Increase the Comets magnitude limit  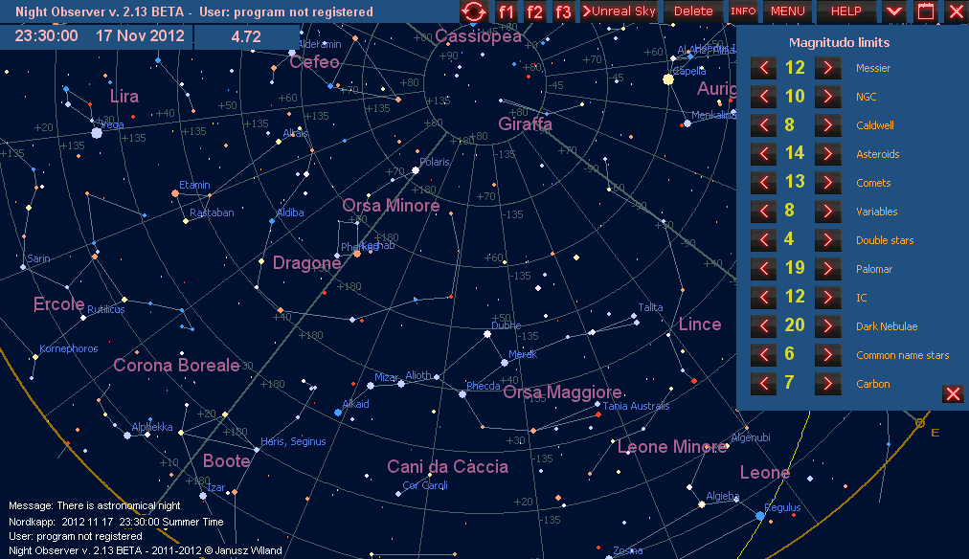[x=828, y=183]
